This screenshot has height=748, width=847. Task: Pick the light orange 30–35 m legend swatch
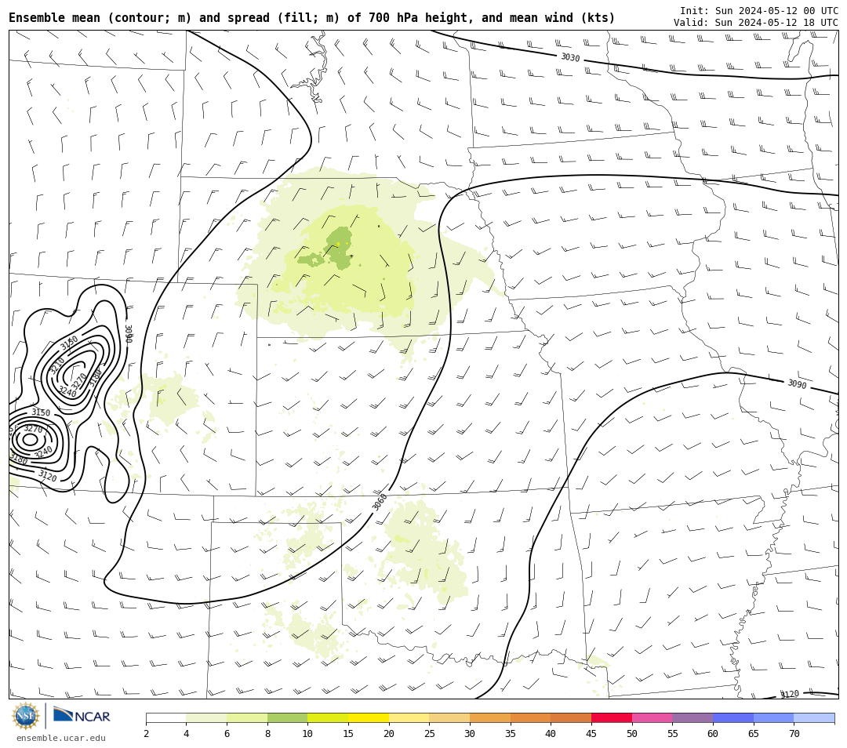coord(490,717)
